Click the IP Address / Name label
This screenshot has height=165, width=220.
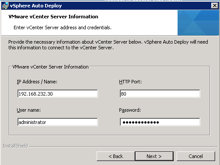pos(37,82)
